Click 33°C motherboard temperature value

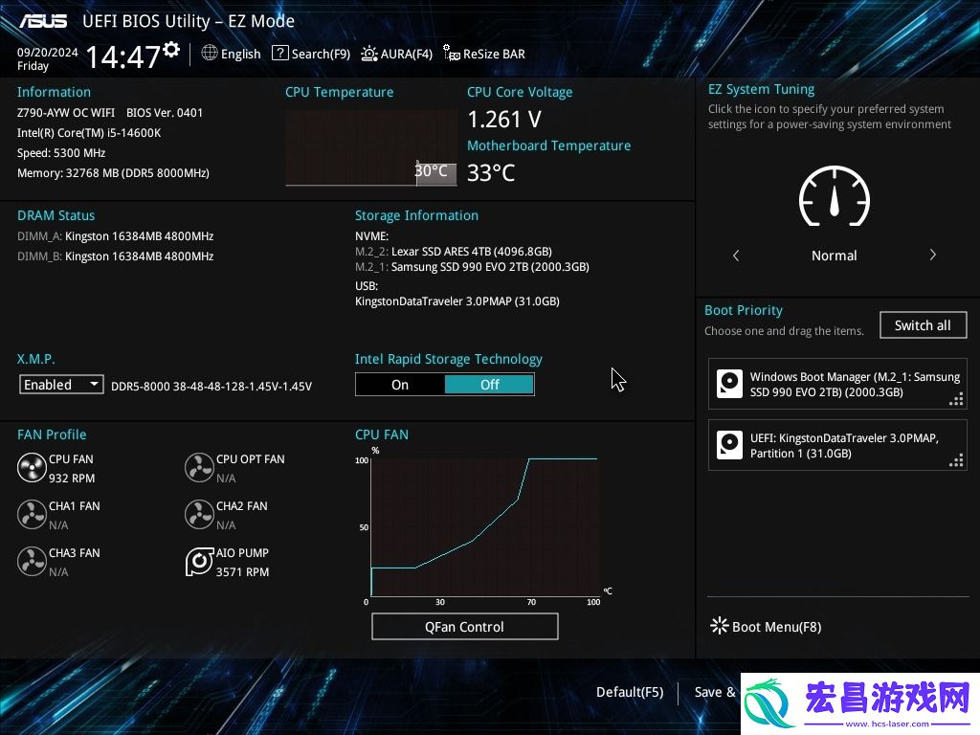coord(491,172)
